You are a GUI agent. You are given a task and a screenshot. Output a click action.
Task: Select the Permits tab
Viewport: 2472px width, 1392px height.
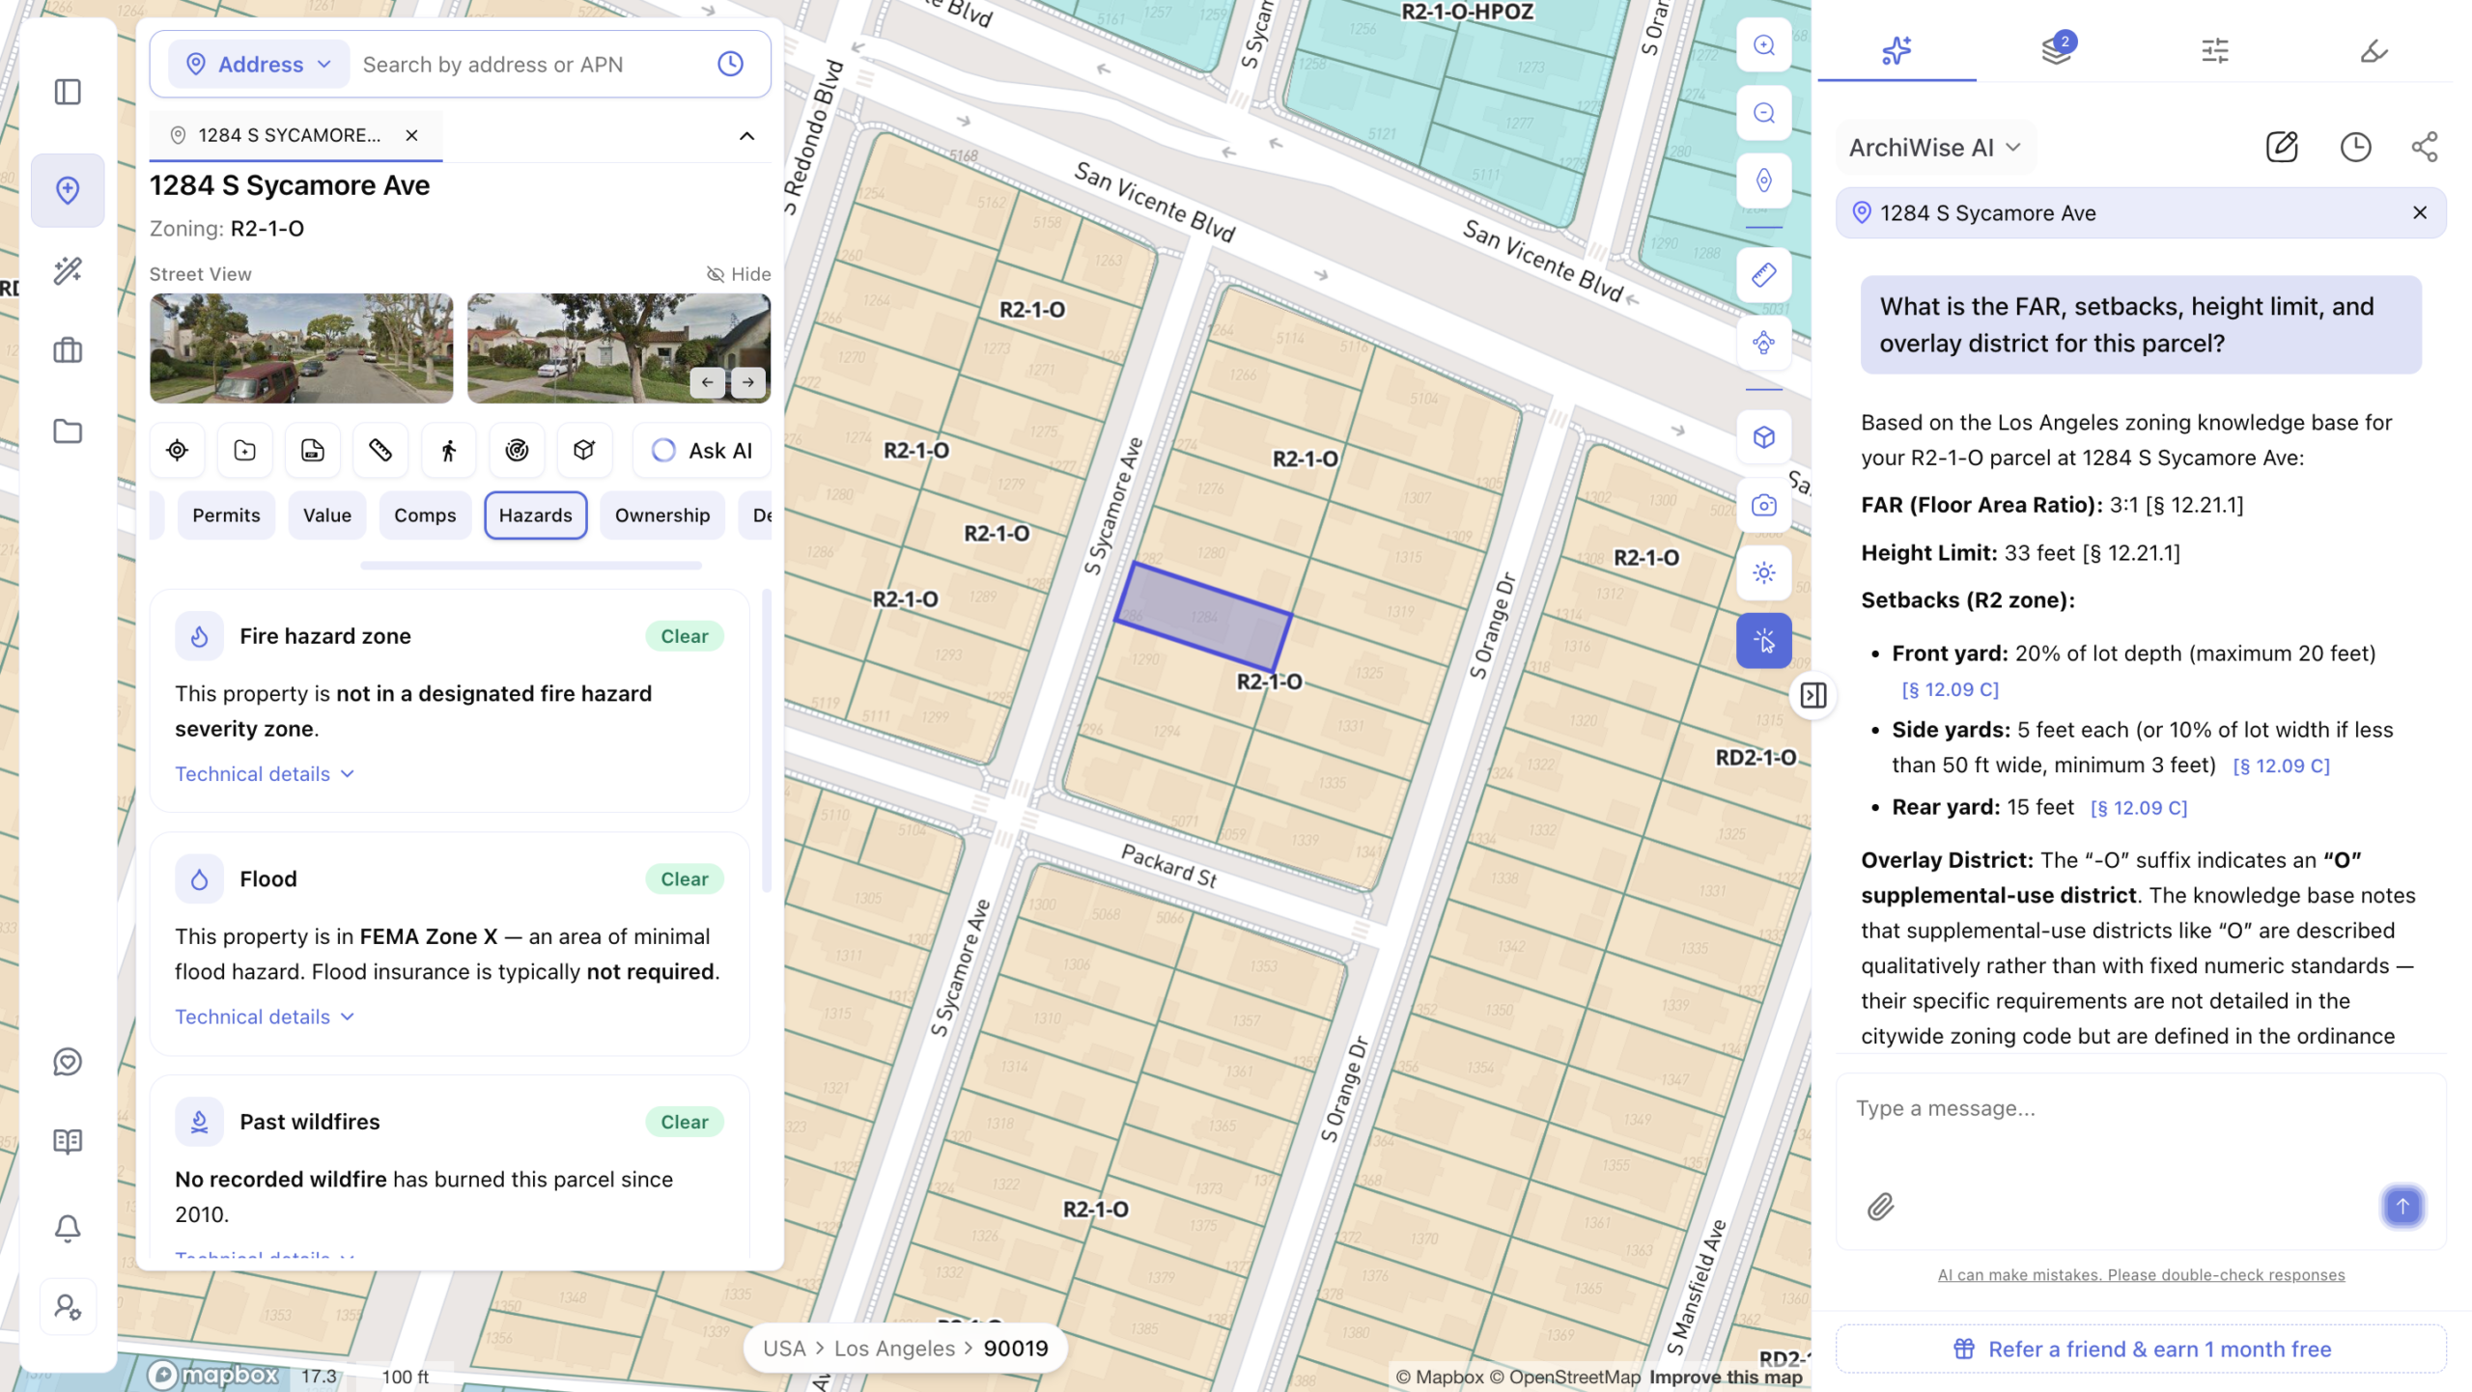click(x=226, y=515)
